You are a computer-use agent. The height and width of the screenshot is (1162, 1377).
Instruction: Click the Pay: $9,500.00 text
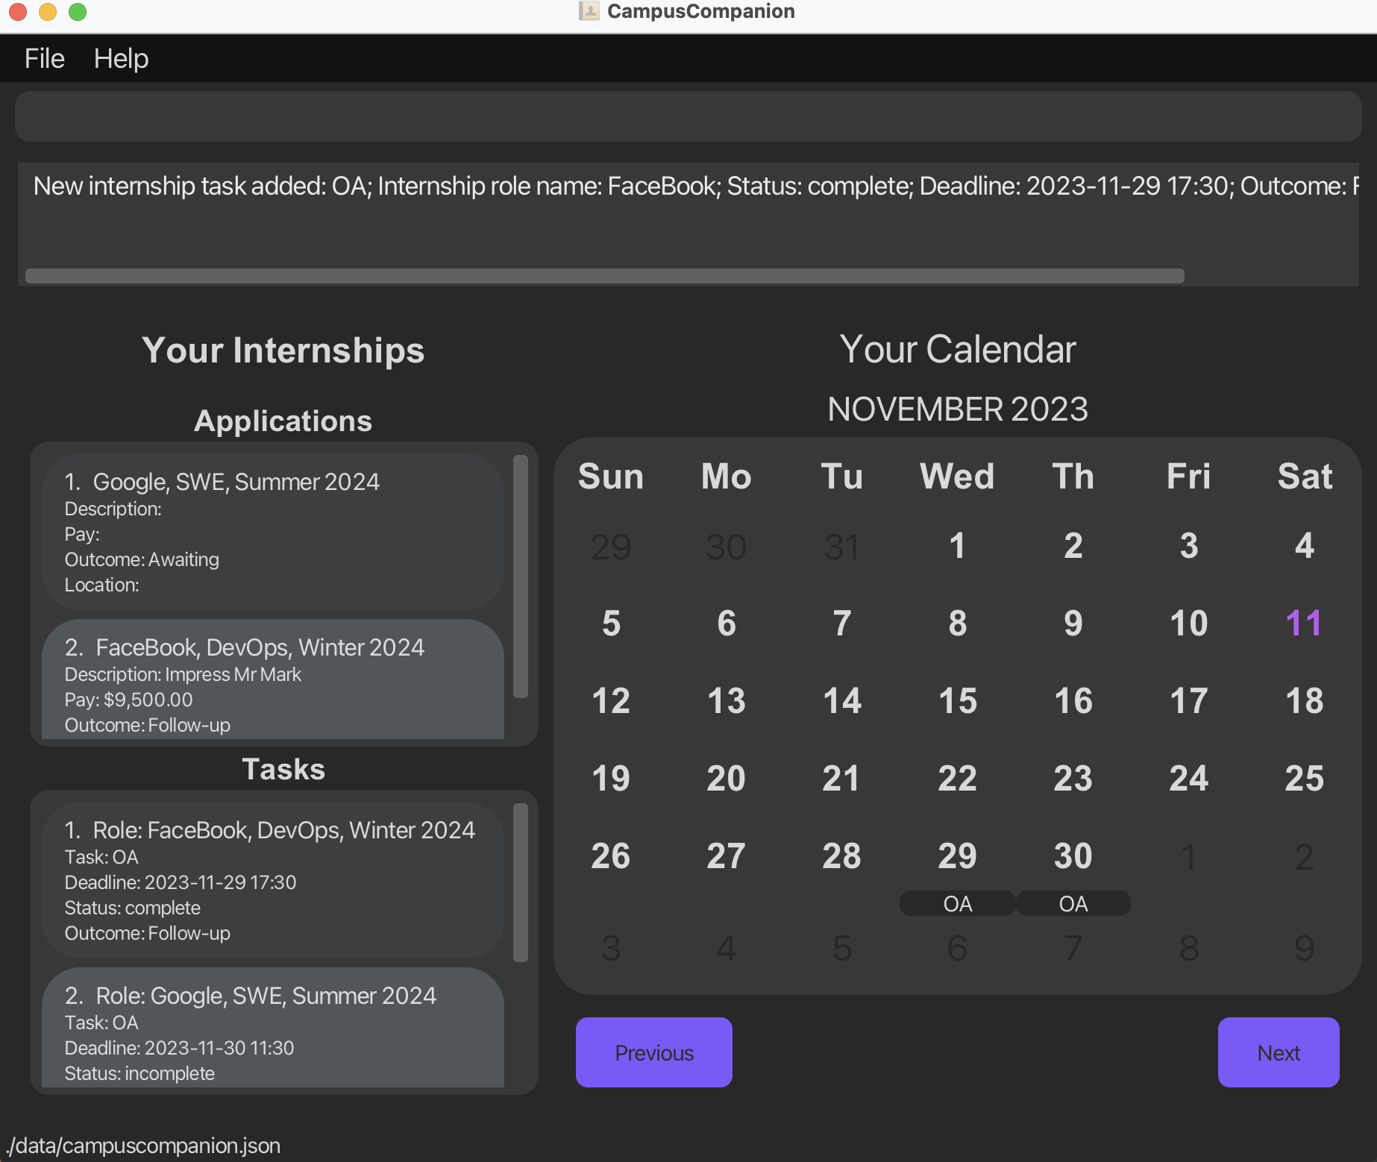coord(128,700)
